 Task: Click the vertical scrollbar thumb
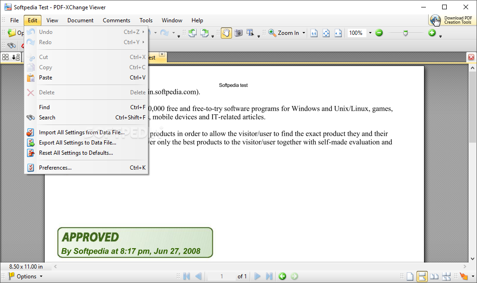coord(472,107)
